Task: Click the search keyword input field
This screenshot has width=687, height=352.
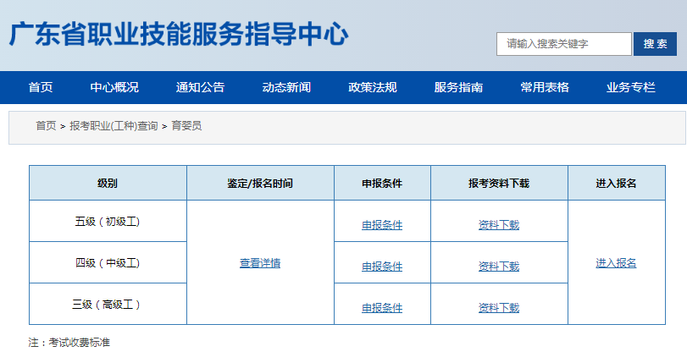Action: pos(563,44)
